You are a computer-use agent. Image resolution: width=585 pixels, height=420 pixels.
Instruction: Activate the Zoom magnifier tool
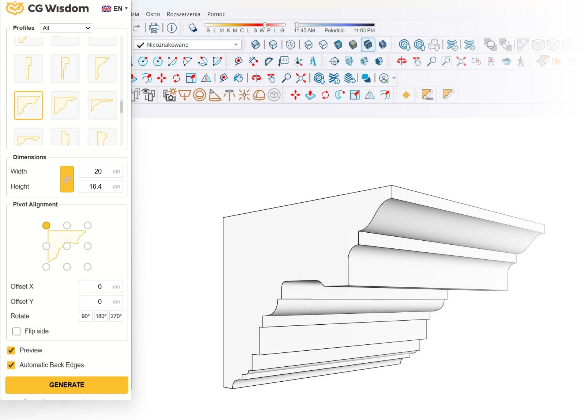point(431,61)
